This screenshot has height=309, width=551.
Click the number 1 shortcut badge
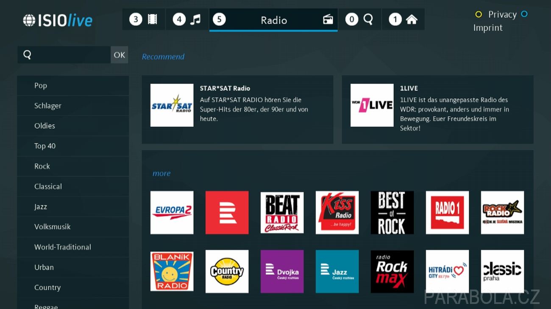(x=395, y=19)
